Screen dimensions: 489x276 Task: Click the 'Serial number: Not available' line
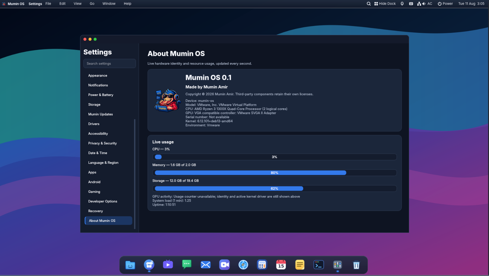point(207,117)
